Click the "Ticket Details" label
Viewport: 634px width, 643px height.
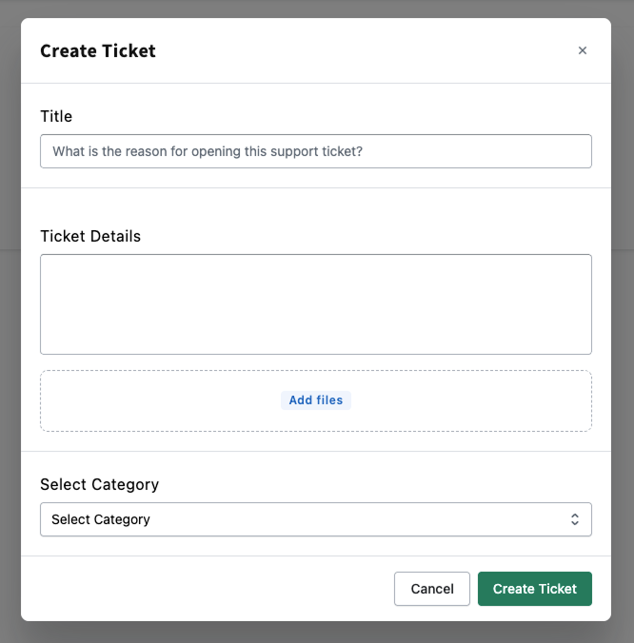pyautogui.click(x=90, y=236)
